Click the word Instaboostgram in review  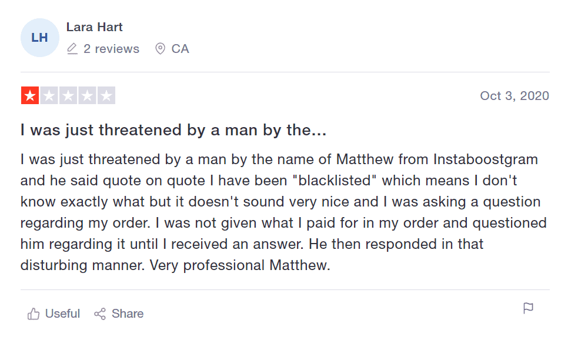486,159
